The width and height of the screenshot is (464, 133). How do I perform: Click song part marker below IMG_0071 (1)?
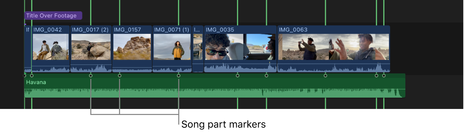point(178,76)
